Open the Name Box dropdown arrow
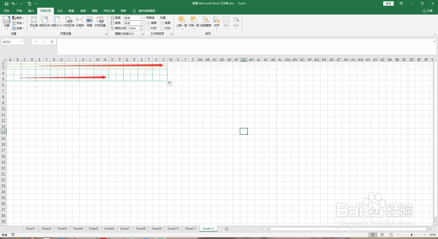Viewport: 438px width, 239px height. click(22, 42)
